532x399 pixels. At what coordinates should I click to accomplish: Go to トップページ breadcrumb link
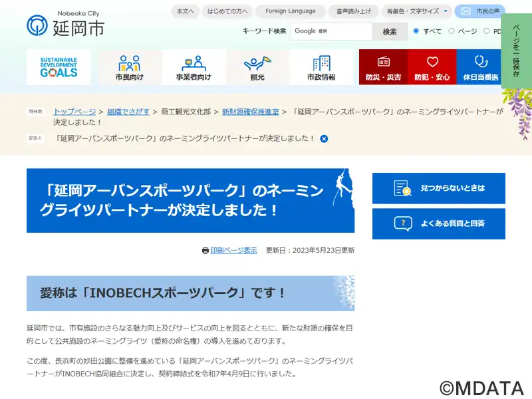74,112
